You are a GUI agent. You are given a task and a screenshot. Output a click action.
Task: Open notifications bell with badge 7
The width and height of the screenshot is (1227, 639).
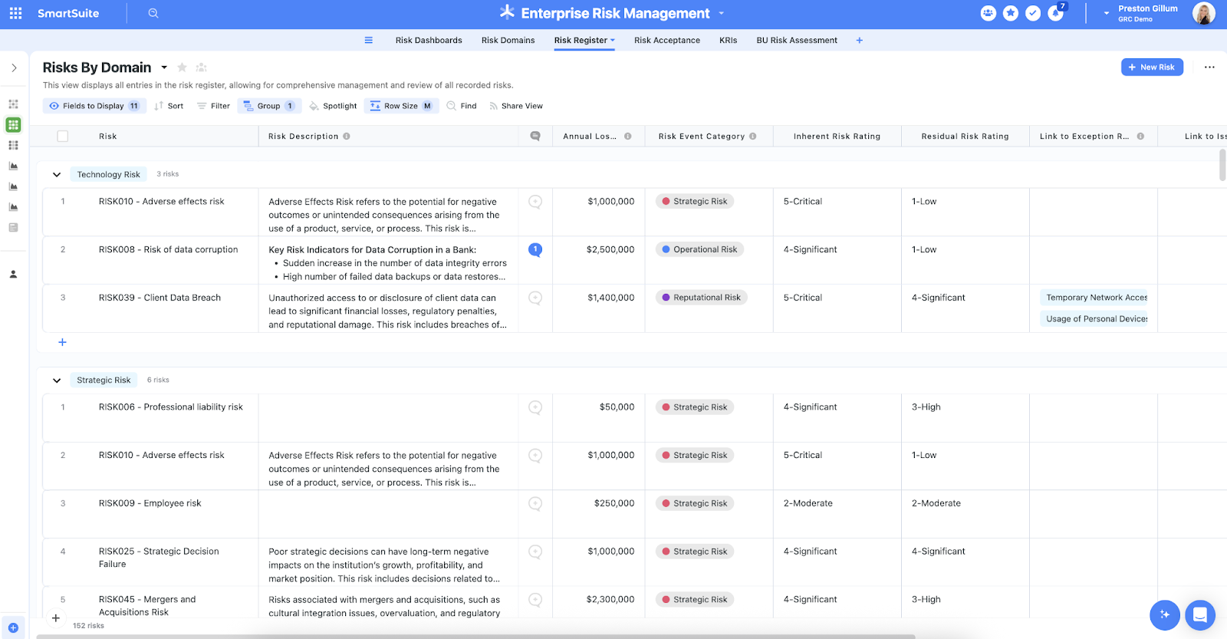pyautogui.click(x=1056, y=13)
